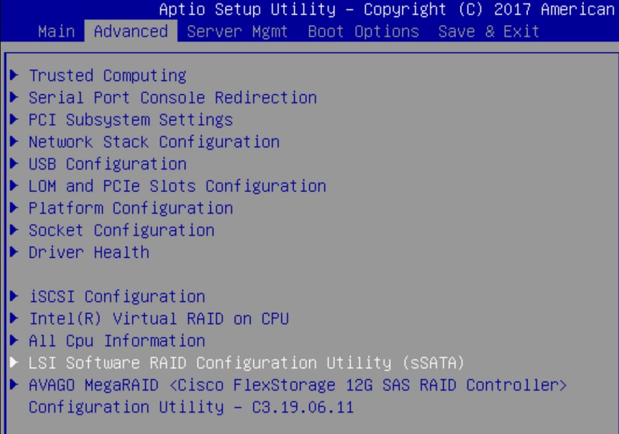
Task: Open LSI Software RAID Configuration Utility (sSATA)
Action: 246,363
